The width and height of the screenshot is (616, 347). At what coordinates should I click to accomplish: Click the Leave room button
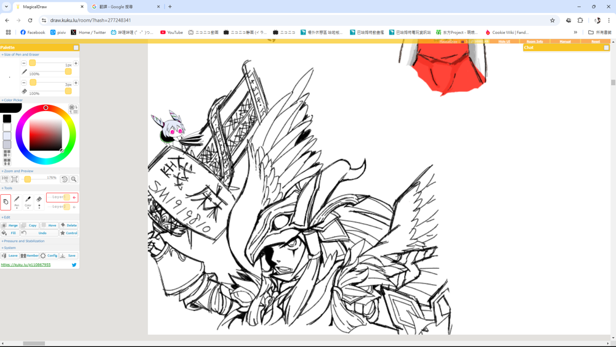coord(10,255)
